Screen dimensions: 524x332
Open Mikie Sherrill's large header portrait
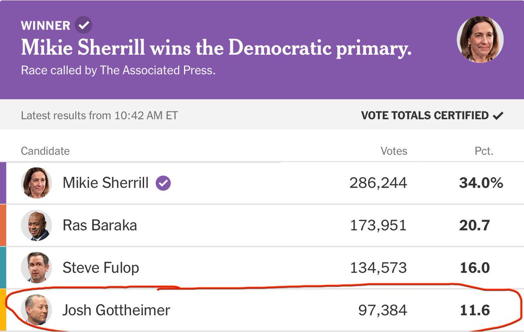[480, 40]
